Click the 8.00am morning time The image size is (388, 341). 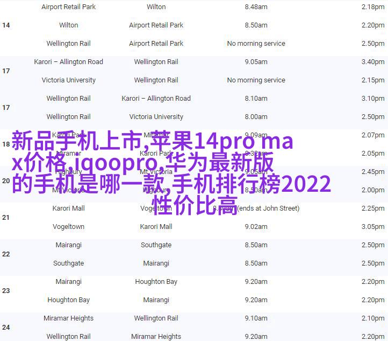click(x=256, y=117)
